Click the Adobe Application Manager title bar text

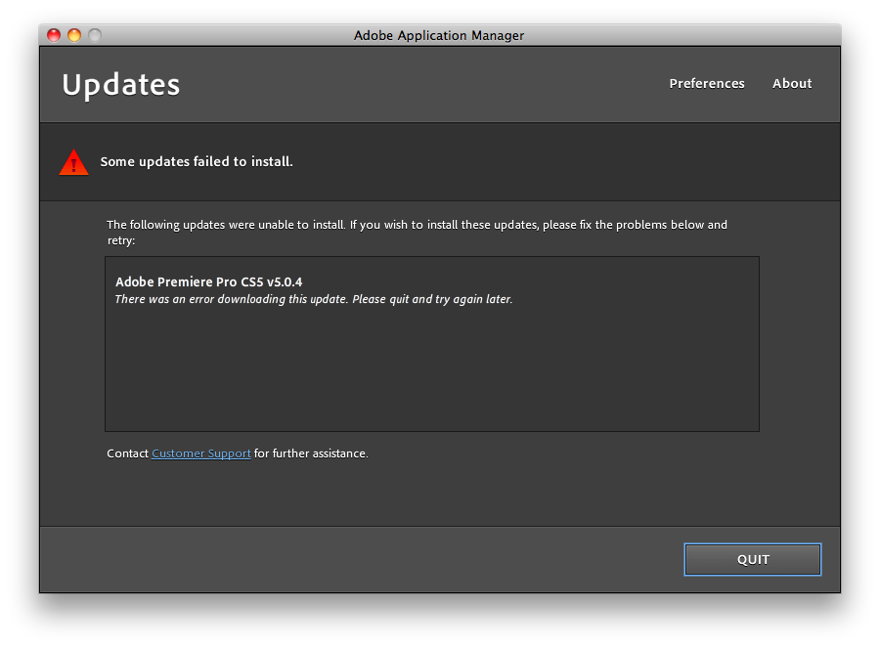439,35
